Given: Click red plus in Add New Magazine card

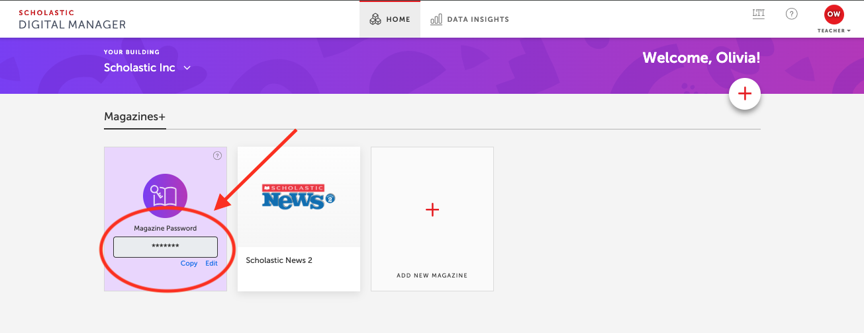Looking at the screenshot, I should (x=432, y=209).
